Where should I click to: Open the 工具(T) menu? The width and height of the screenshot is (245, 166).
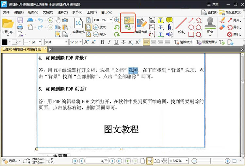[92, 12]
